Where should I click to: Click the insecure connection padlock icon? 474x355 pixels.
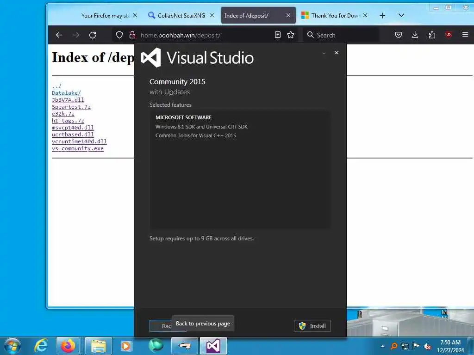click(132, 35)
